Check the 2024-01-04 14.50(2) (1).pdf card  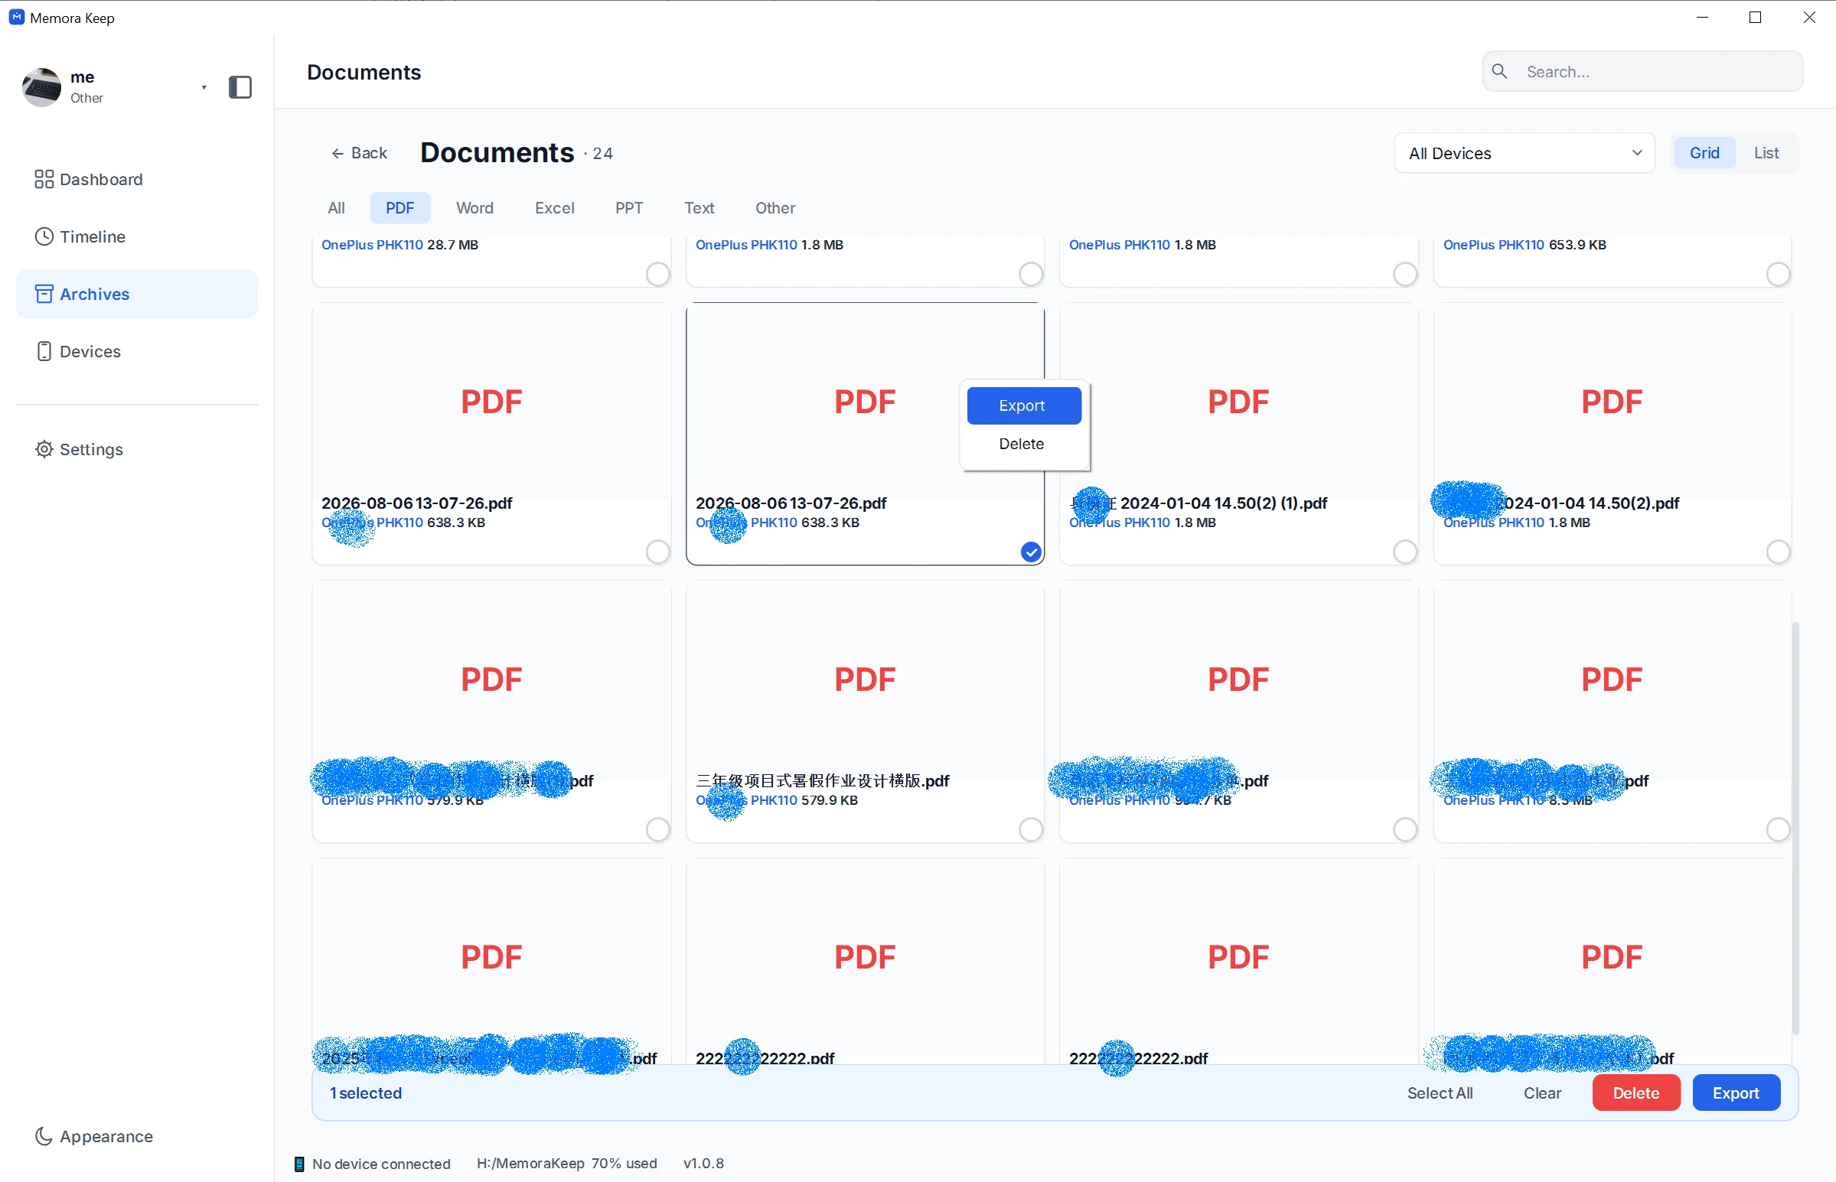point(1404,552)
